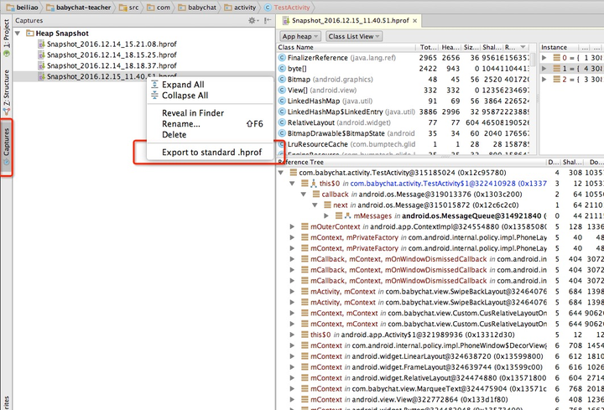Open the Captures side tool window tab
This screenshot has height=410, width=604.
[x=6, y=147]
